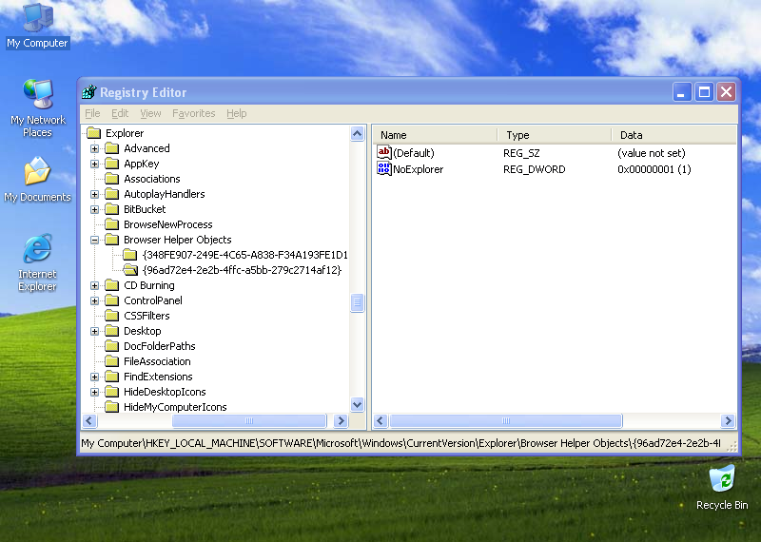The height and width of the screenshot is (542, 761).
Task: Click the NoExplorer DWORD value icon
Action: coord(384,169)
